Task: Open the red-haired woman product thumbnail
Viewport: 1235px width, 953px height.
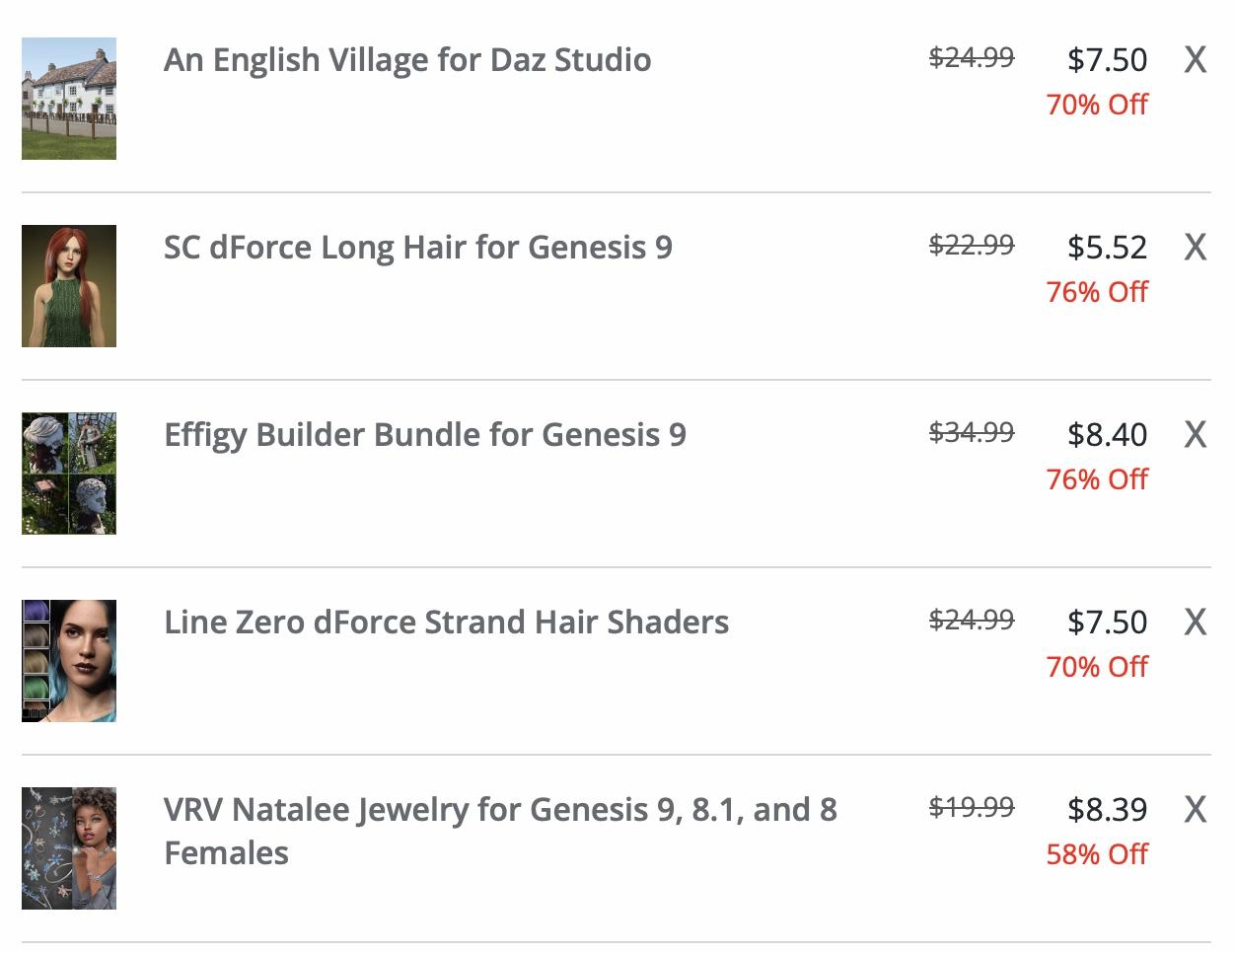Action: pyautogui.click(x=69, y=286)
